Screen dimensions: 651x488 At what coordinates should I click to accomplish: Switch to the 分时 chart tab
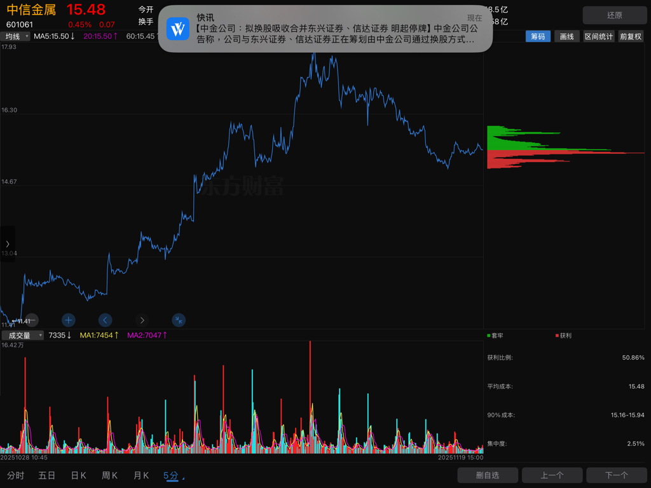[16, 475]
